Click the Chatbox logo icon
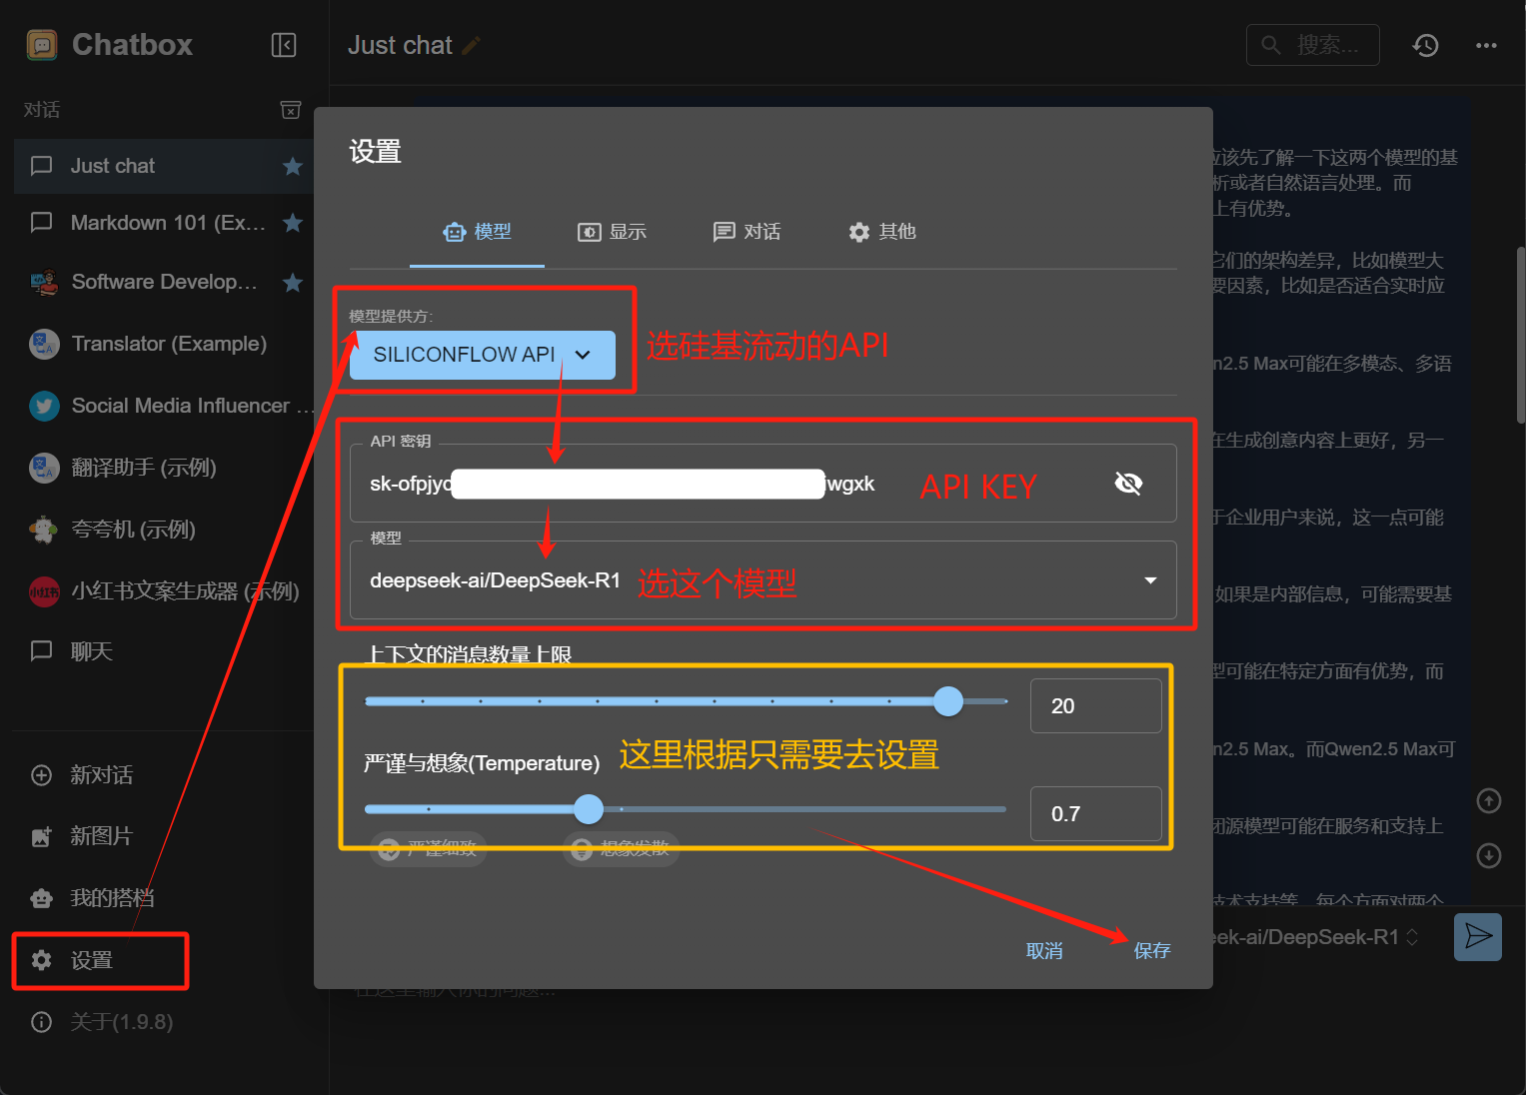The image size is (1526, 1095). click(42, 45)
